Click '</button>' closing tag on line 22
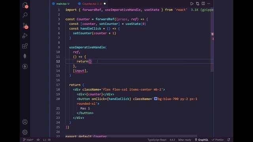Screen dimensions: 253x142 85,113
